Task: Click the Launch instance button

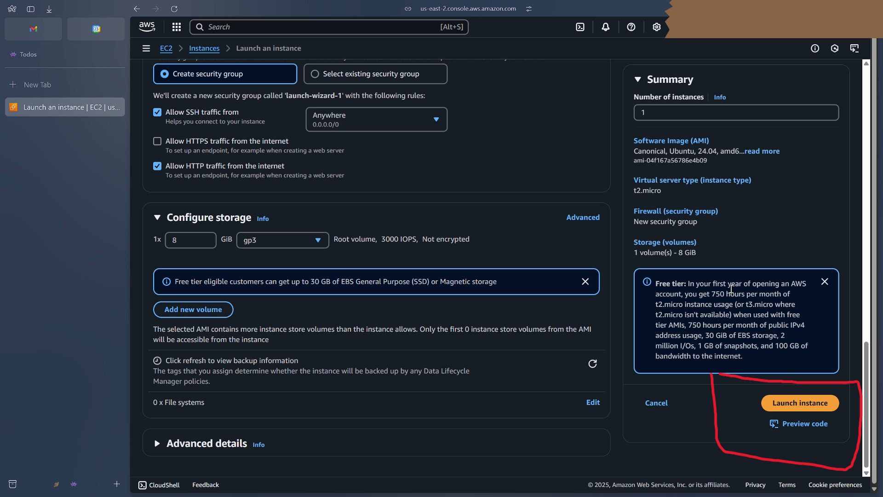Action: 800,403
